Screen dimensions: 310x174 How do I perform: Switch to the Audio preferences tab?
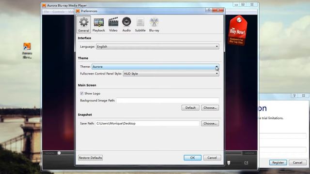(x=126, y=25)
